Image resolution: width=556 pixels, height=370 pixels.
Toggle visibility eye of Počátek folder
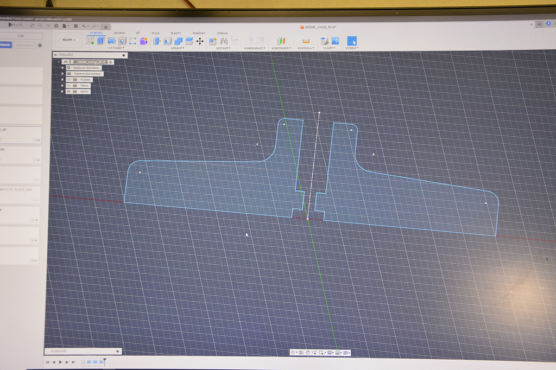69,80
